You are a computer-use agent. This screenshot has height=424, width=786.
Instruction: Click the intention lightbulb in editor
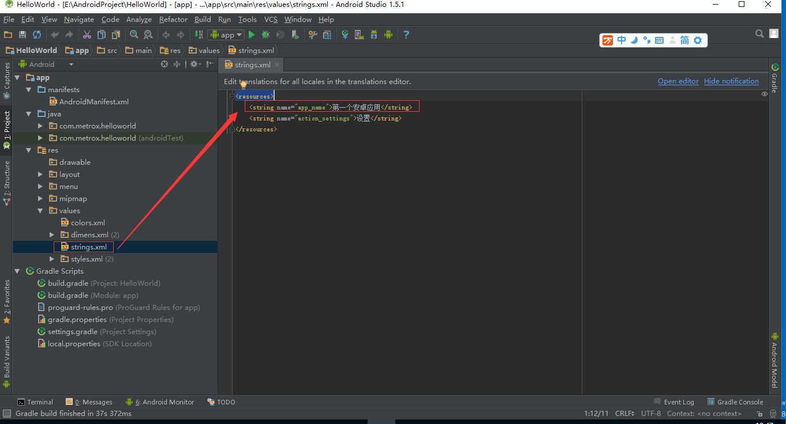(244, 85)
